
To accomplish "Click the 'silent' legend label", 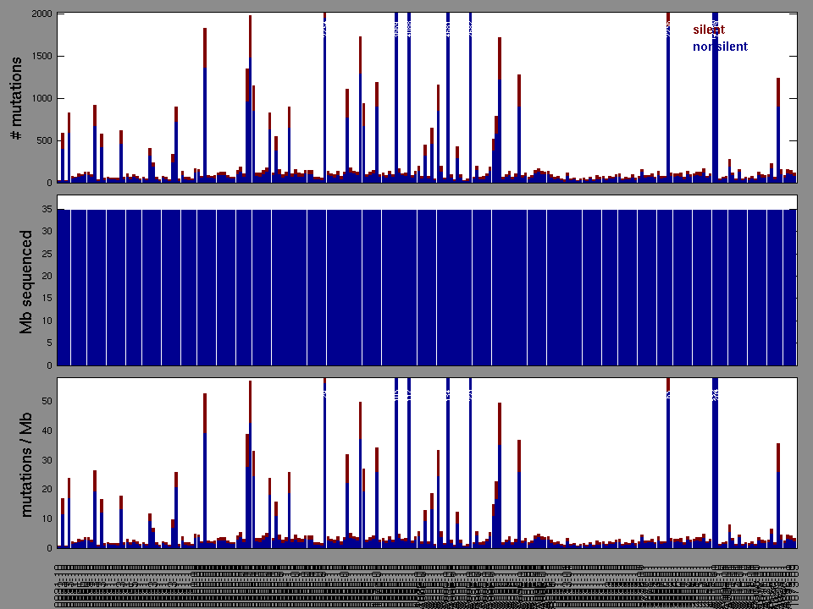I will (709, 30).
